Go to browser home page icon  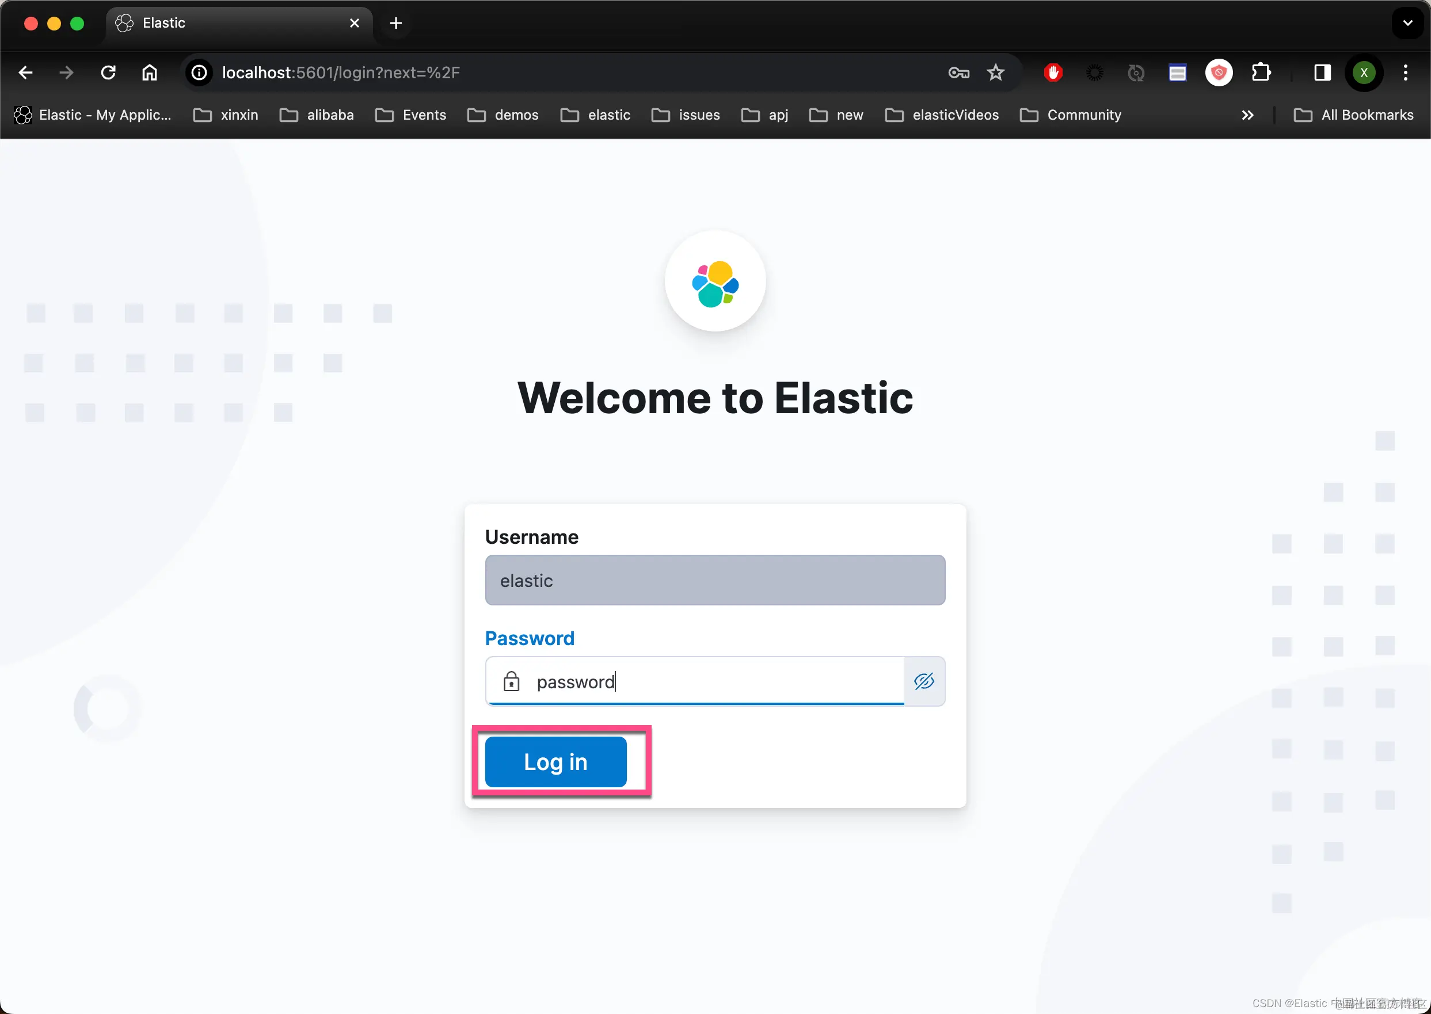coord(149,73)
